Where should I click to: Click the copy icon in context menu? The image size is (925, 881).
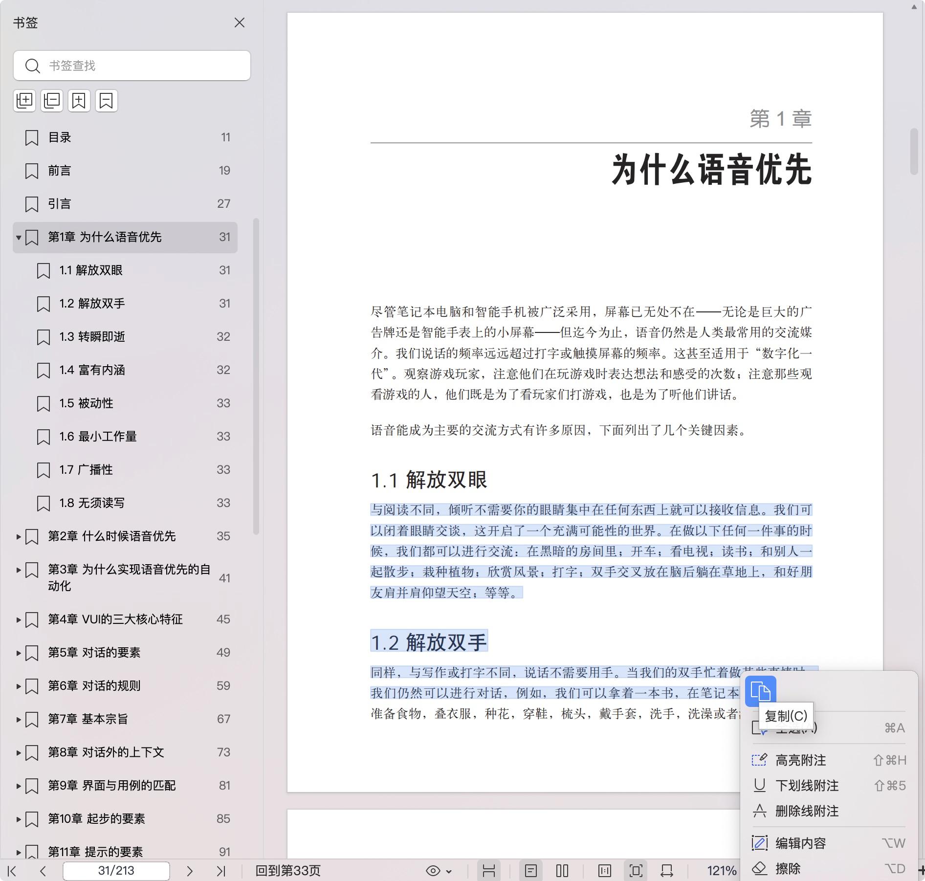point(760,691)
